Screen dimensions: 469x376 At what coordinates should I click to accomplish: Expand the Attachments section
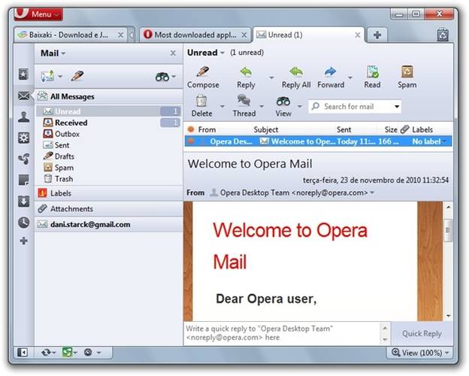point(109,208)
